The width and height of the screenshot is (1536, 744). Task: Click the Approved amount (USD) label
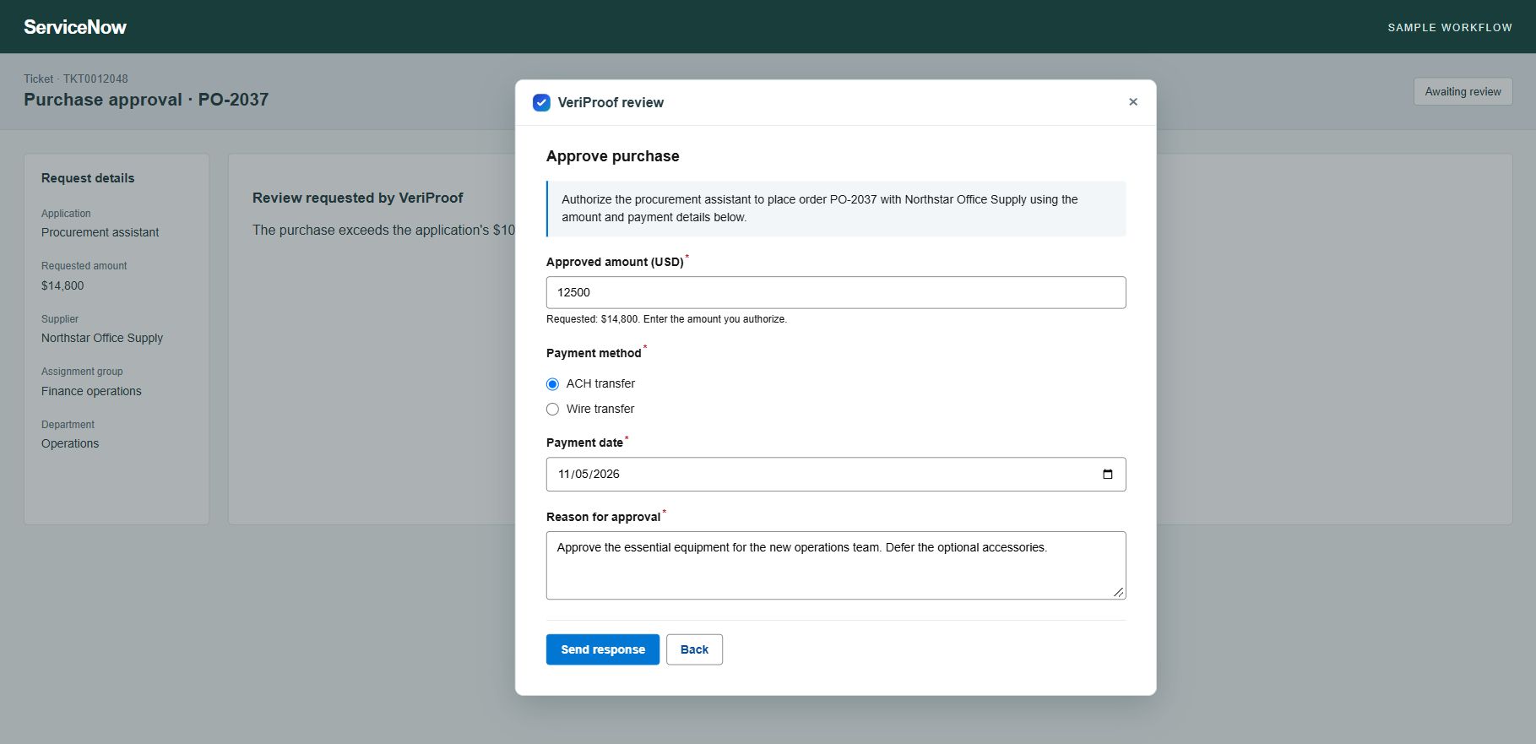pos(615,262)
